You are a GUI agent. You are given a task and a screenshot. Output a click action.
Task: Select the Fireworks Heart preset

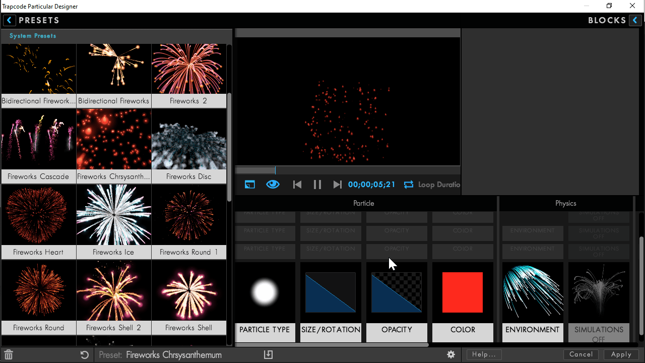(x=38, y=221)
